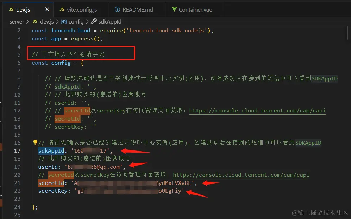
Task: Click the variable icon beside config breadcrumb
Action: point(64,21)
